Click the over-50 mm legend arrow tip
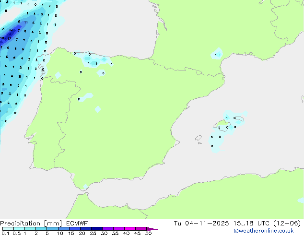Screen dimensions: 304x235 (x=152, y=229)
